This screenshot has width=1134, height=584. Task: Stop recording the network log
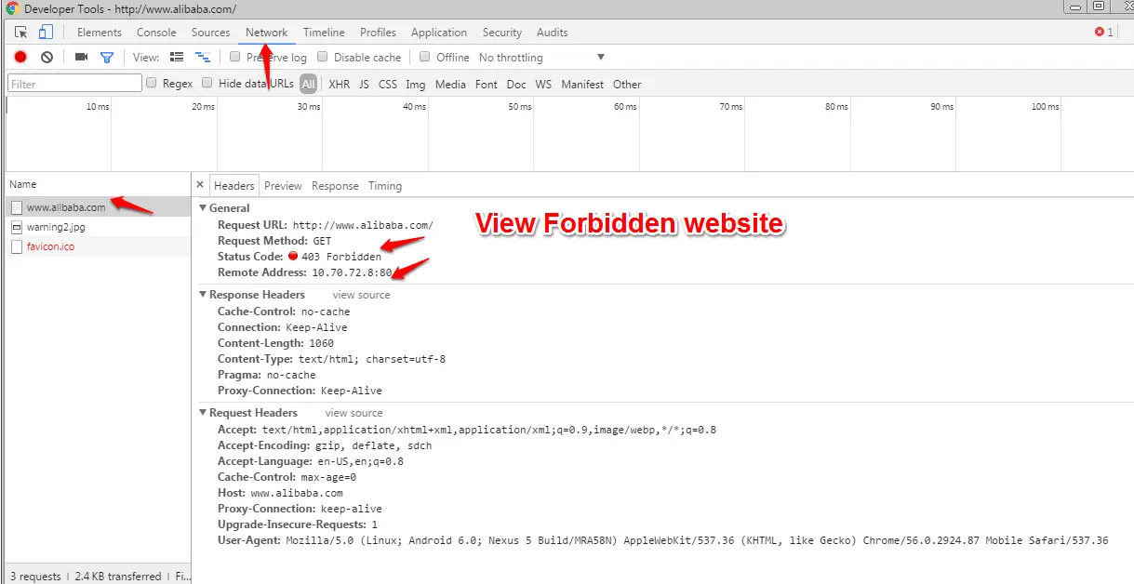[20, 57]
